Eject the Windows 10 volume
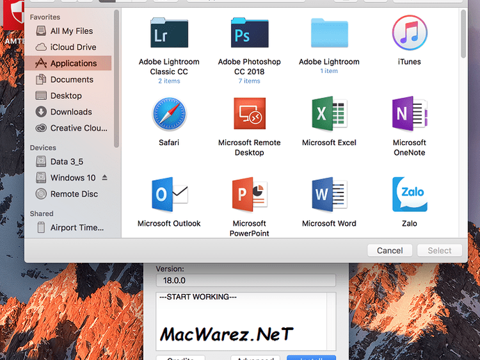The width and height of the screenshot is (480, 360). click(104, 177)
